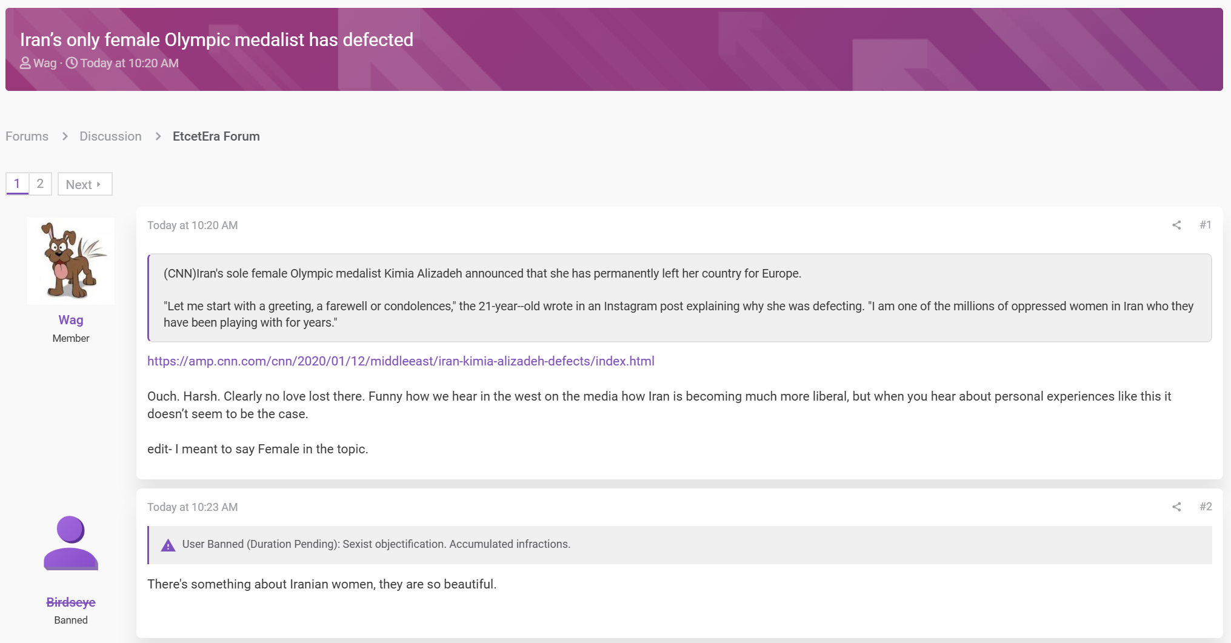Open the EtcetEra Forum breadcrumb
1231x643 pixels.
[216, 136]
